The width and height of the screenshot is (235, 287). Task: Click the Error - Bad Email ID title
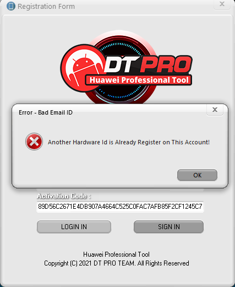46,112
